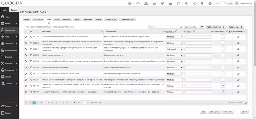Tick Controlled Risk checkbox for RK7258
This screenshot has width=256, height=119.
(223, 61)
